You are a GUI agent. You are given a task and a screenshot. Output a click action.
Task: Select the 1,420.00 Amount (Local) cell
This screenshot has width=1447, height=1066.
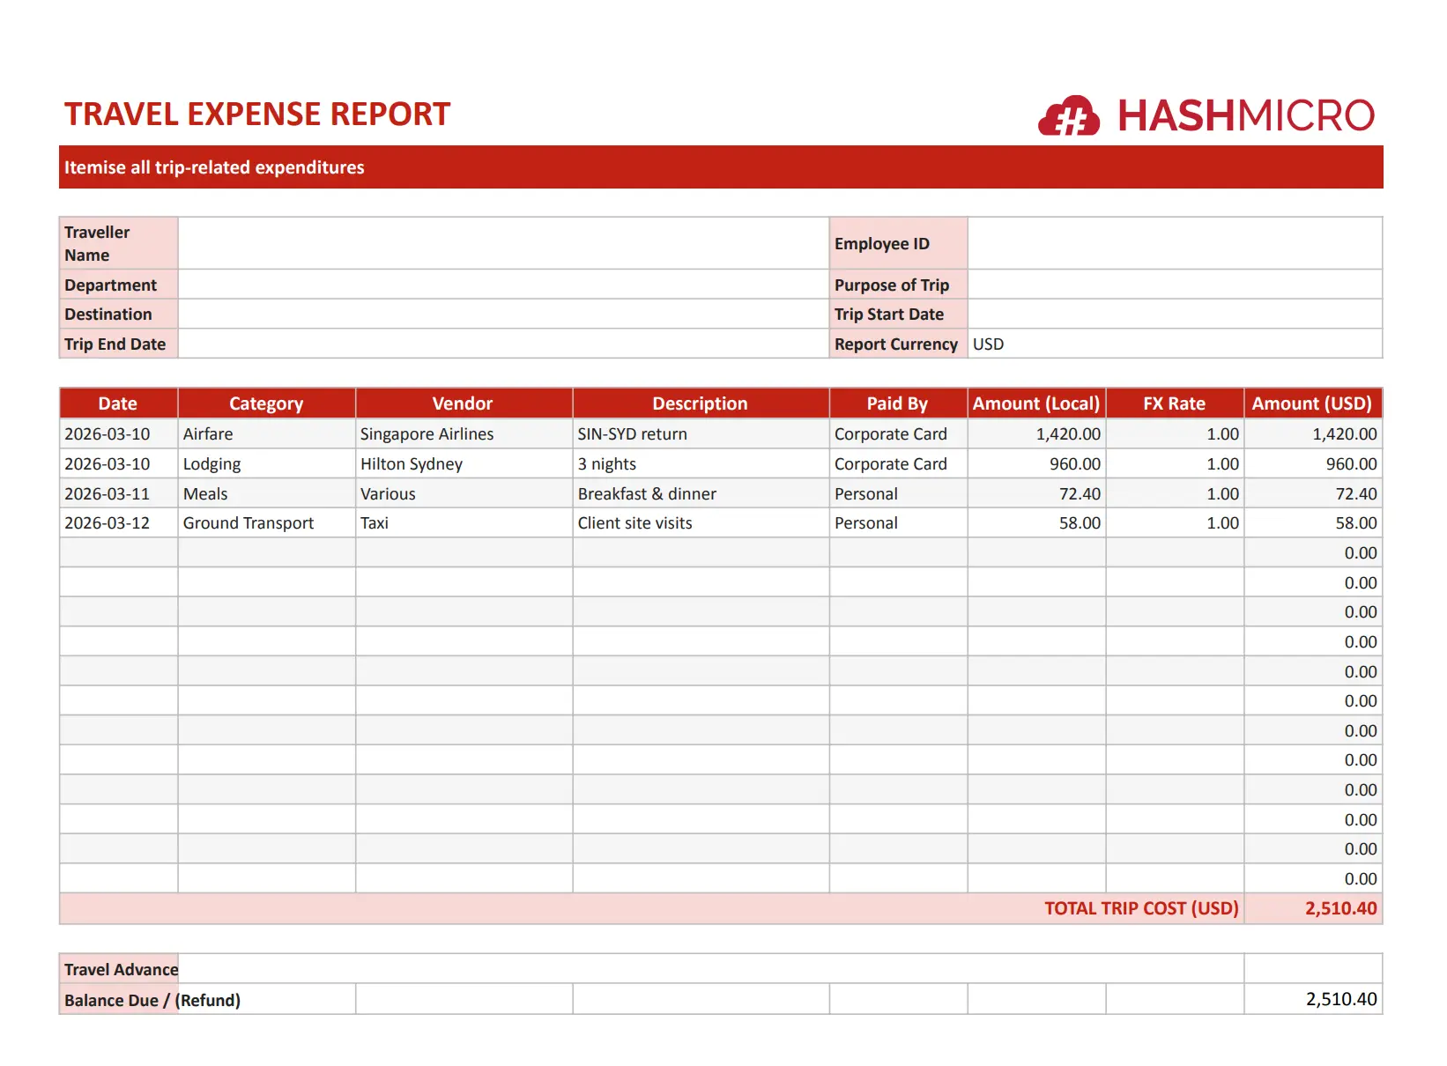1036,434
